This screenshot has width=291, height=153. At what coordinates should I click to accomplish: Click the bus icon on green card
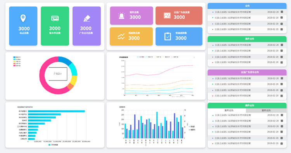(55, 18)
